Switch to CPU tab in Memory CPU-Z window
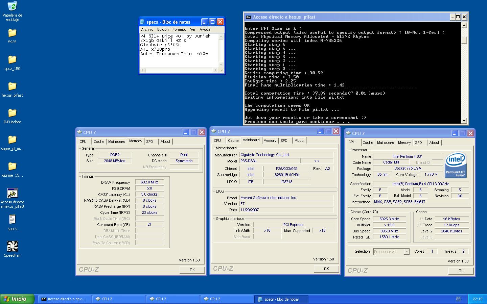487x304 pixels. click(83, 142)
